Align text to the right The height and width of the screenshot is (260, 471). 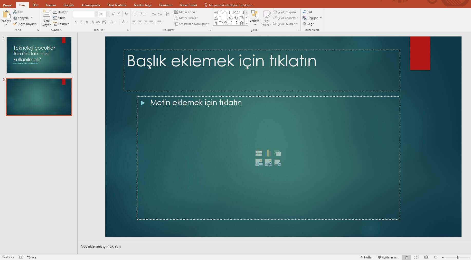click(x=146, y=22)
